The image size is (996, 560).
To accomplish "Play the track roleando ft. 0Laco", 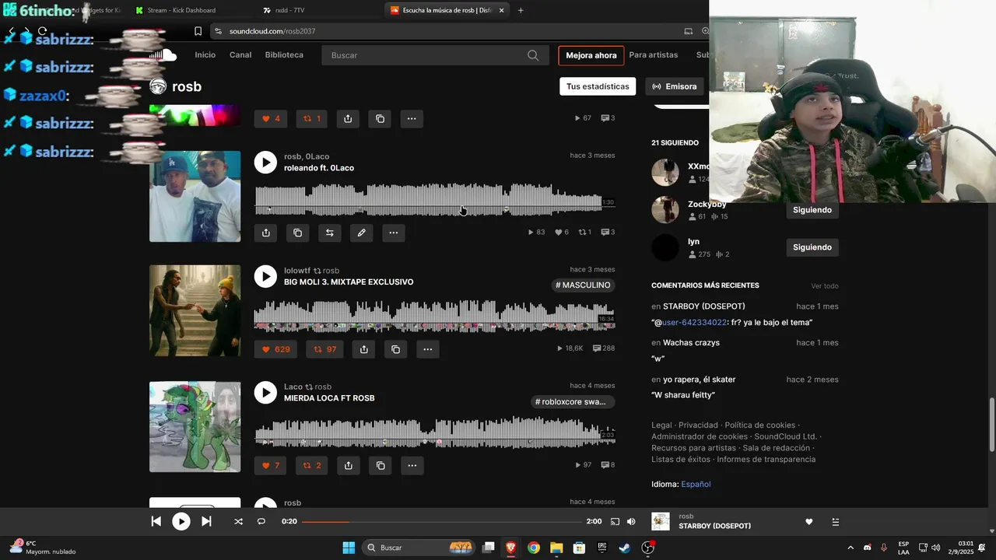I will 265,162.
